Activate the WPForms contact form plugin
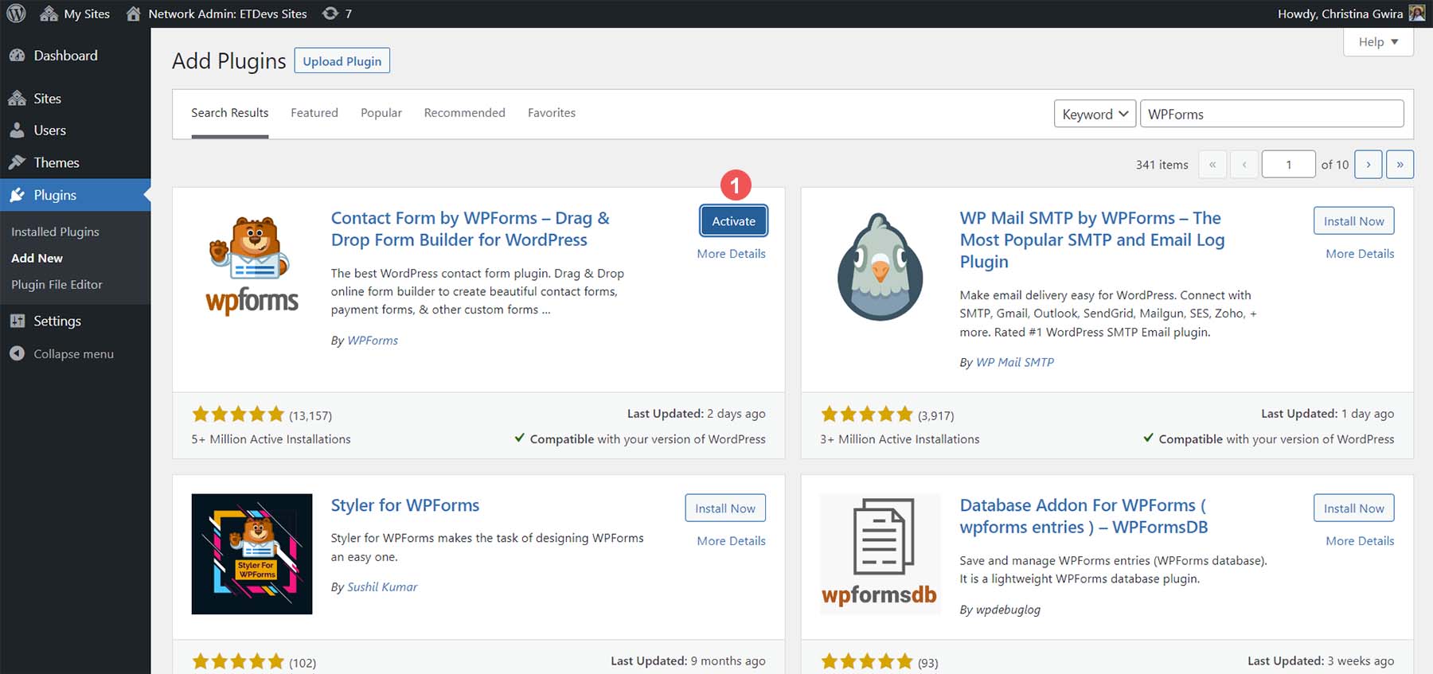The height and width of the screenshot is (674, 1433). [x=733, y=221]
